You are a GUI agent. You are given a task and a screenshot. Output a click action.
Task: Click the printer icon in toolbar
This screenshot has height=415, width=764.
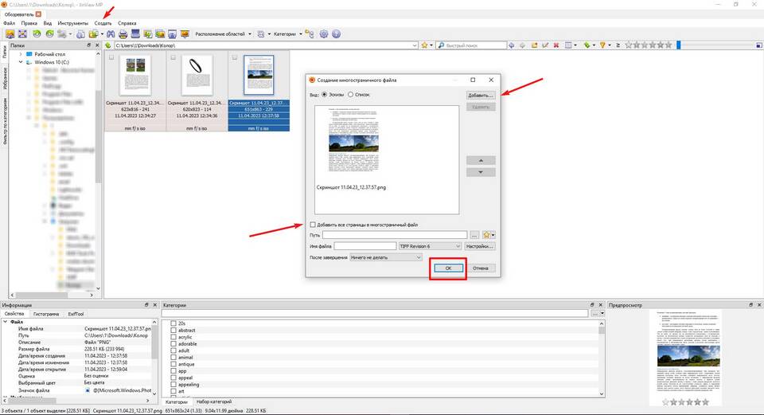(x=123, y=34)
